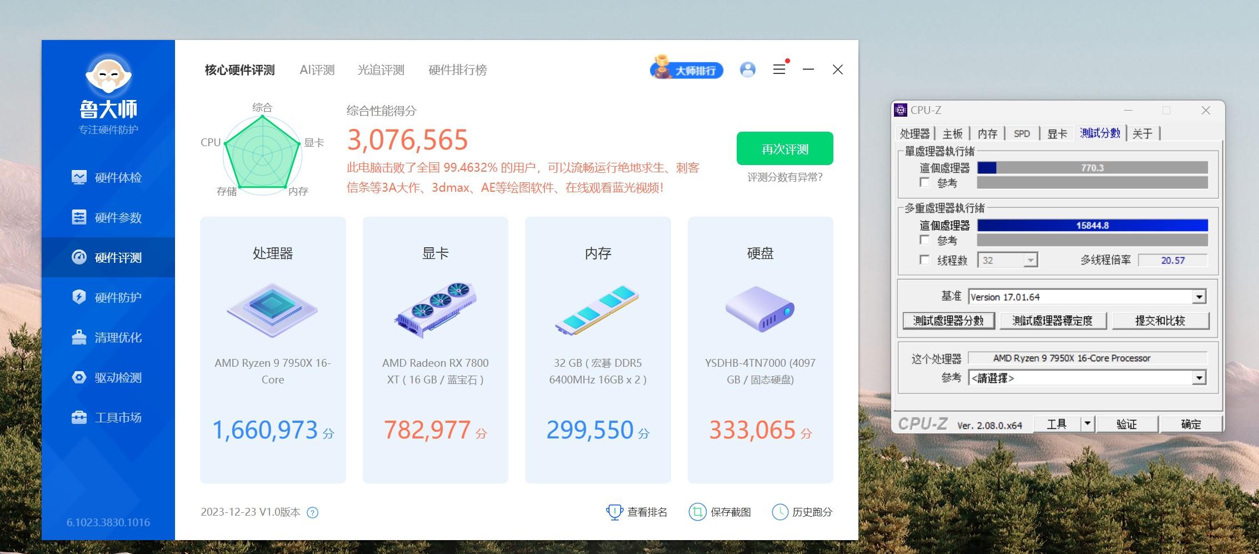Open CPU-Z 显卡 tab
Image resolution: width=1259 pixels, height=554 pixels.
[1057, 133]
